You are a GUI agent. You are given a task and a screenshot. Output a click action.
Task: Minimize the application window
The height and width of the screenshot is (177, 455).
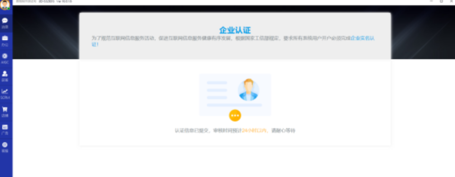click(431, 2)
